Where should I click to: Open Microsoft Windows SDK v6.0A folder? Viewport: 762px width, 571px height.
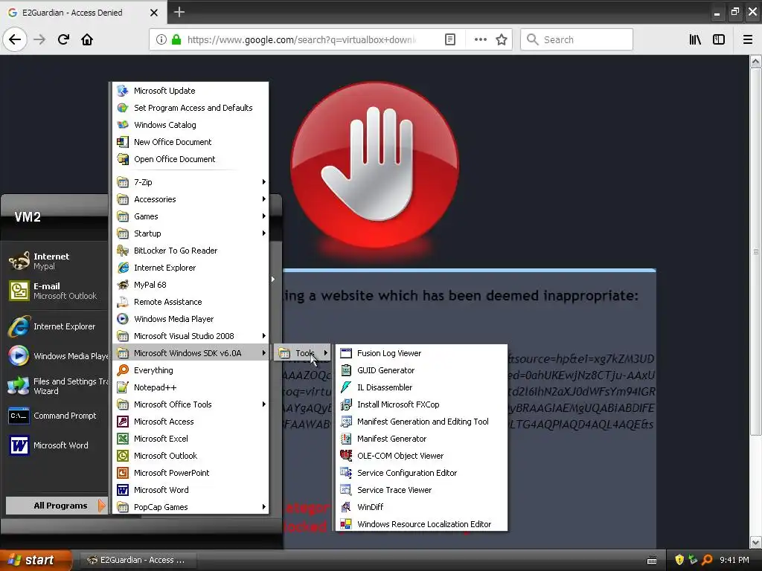click(191, 353)
